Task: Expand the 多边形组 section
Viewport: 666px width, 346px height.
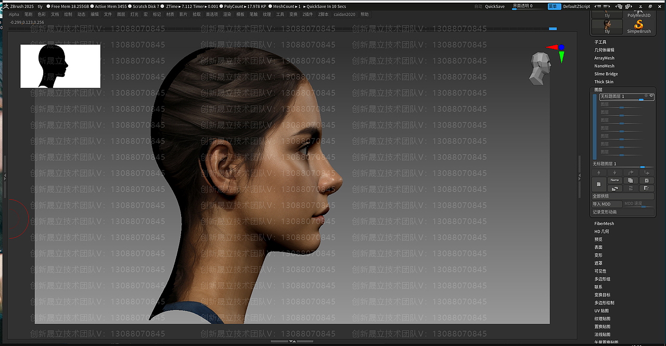Action: click(x=602, y=279)
